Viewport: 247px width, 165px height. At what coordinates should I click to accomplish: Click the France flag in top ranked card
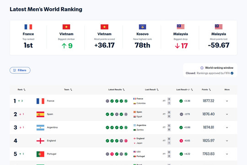coord(28,27)
